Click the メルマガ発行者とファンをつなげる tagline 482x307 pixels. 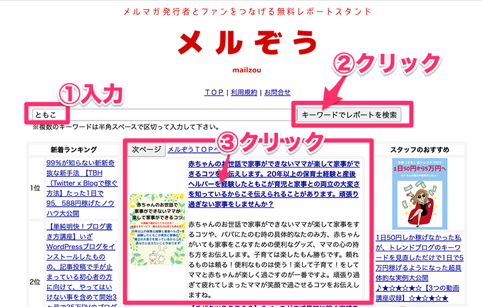247,12
